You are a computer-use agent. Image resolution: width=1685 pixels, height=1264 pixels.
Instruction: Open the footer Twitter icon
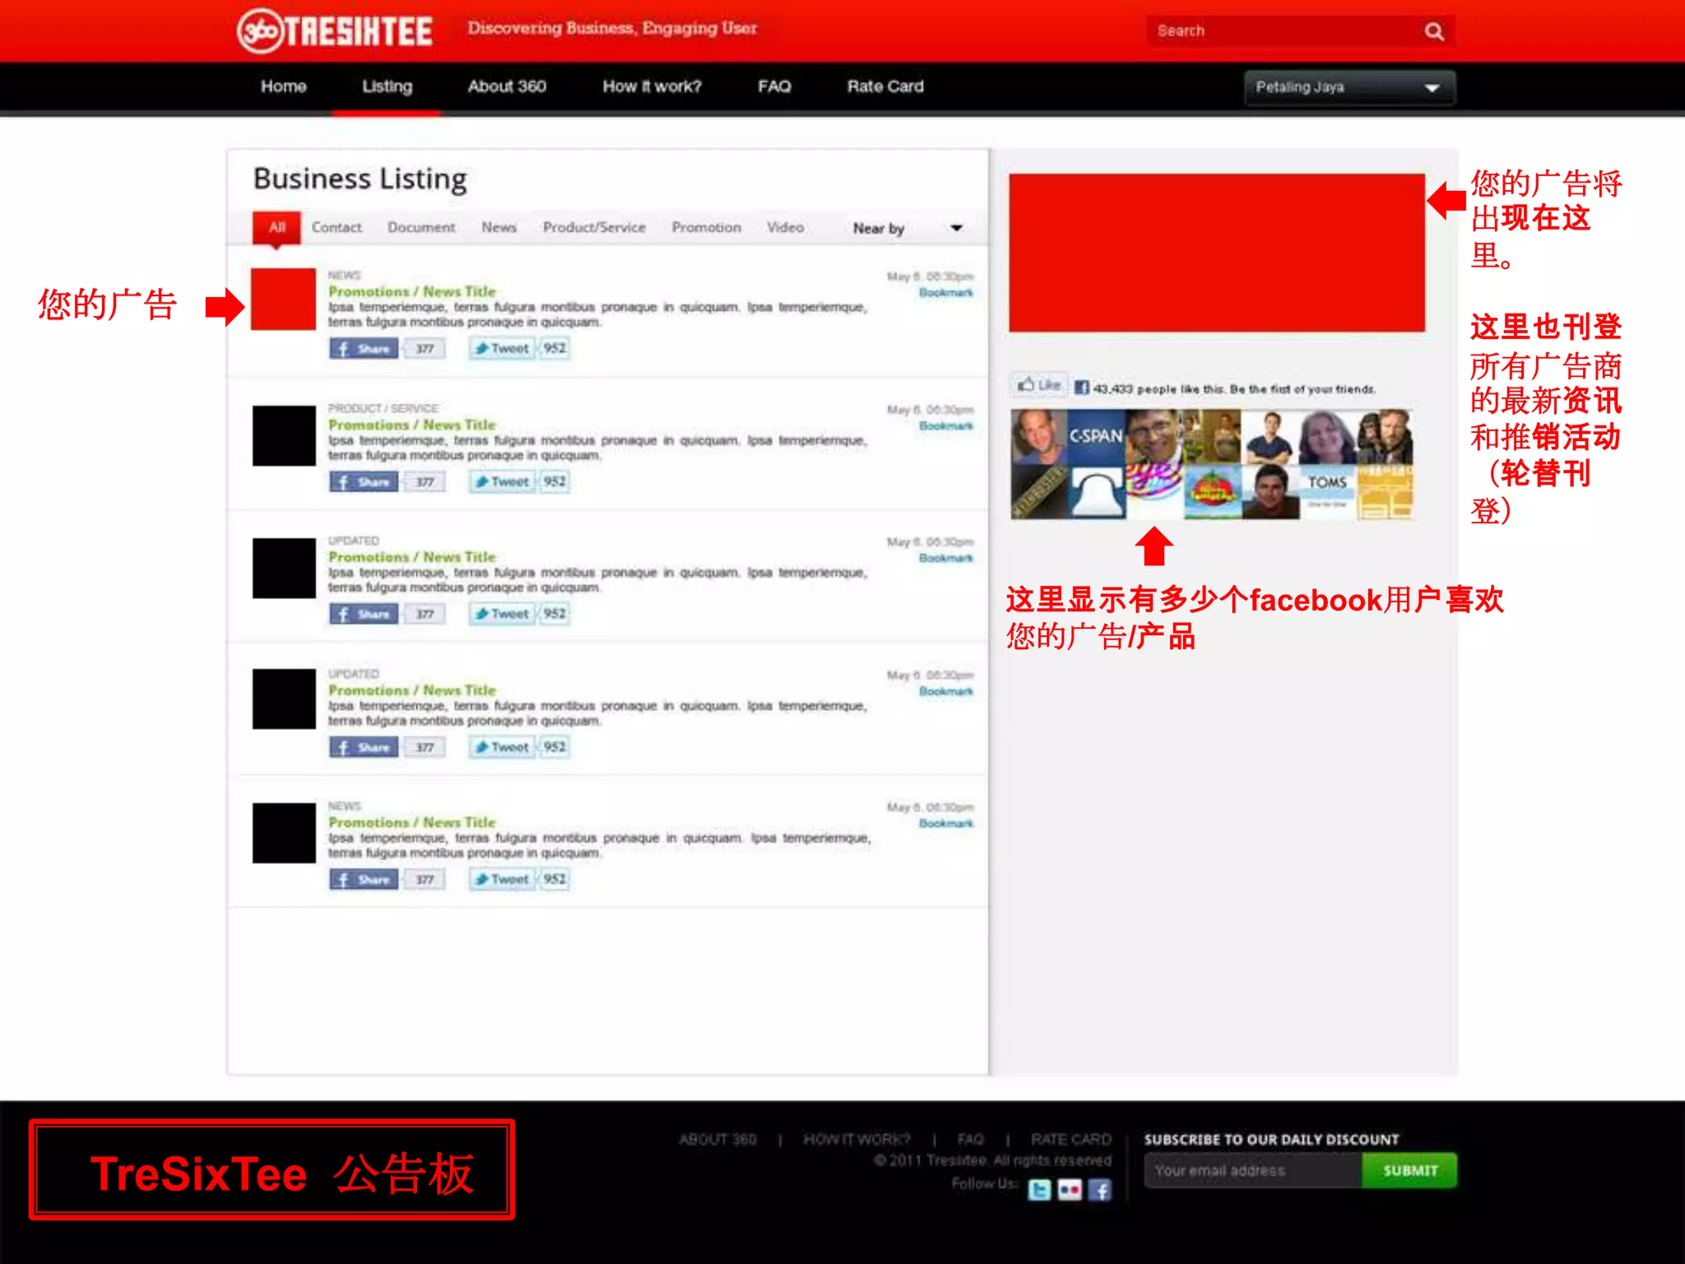tap(1039, 1190)
